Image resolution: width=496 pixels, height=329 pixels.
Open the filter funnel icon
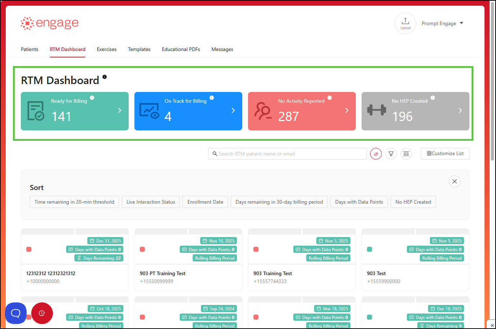pos(391,154)
